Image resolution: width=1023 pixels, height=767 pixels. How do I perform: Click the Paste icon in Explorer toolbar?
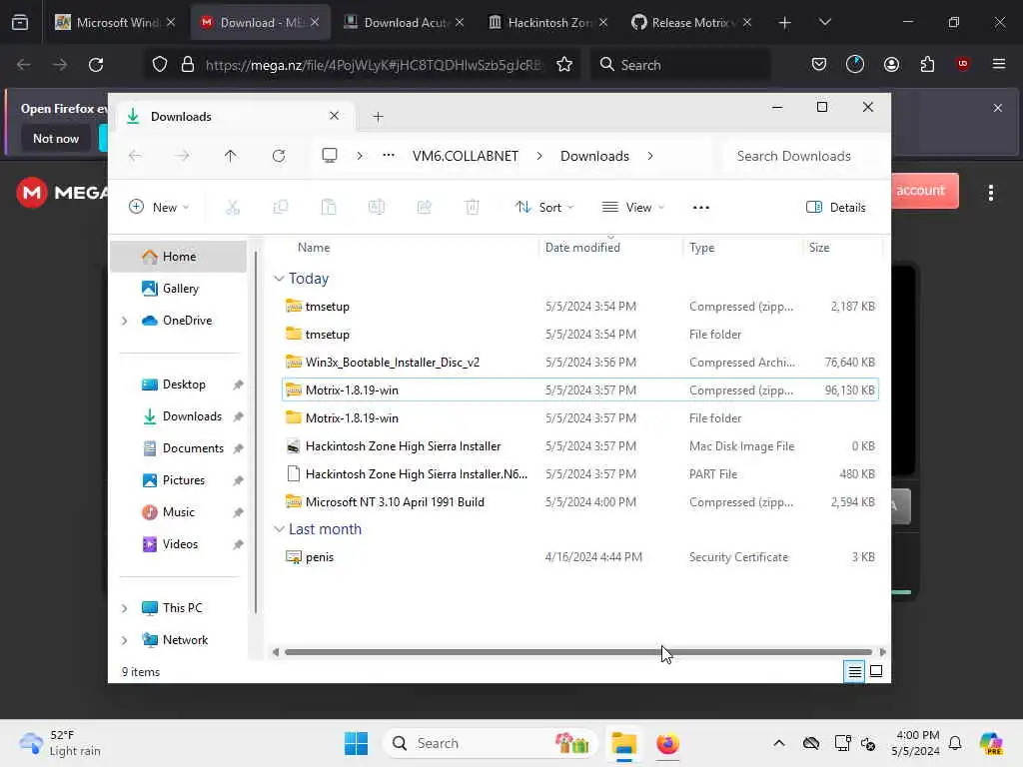point(329,208)
